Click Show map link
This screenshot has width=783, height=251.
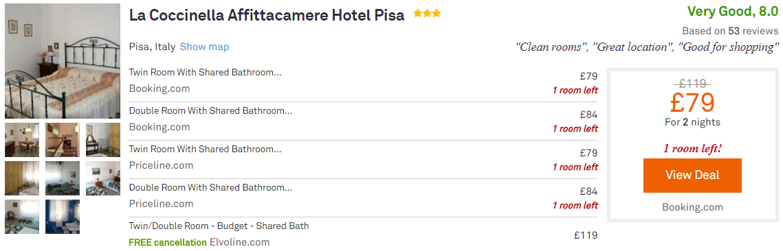pos(204,47)
